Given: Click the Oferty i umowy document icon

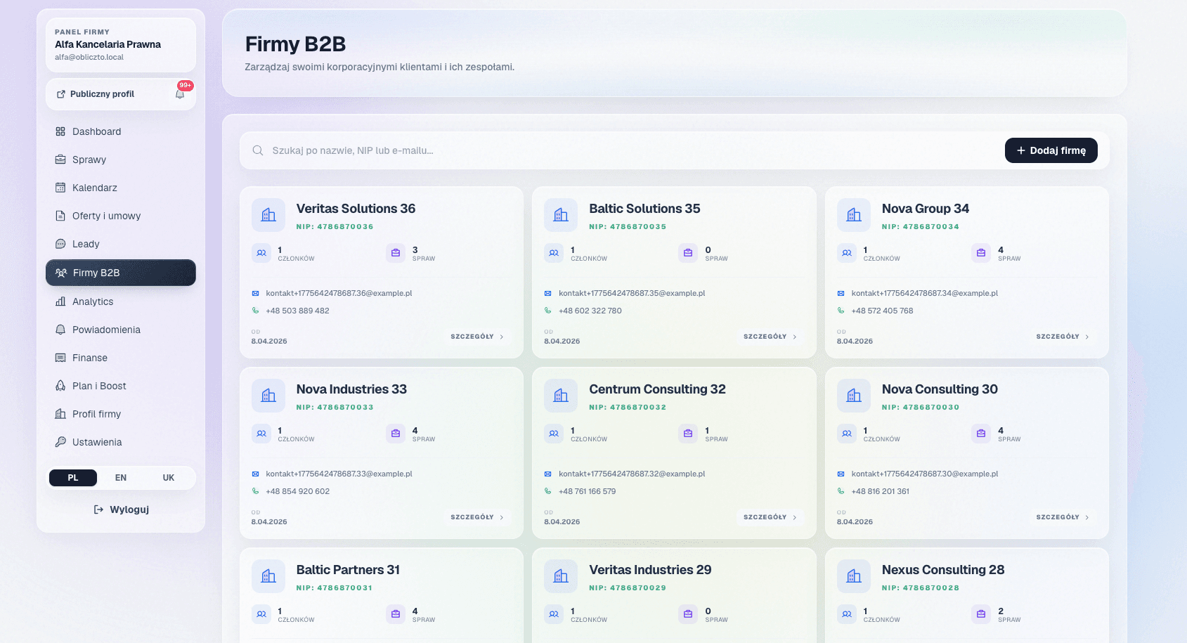Looking at the screenshot, I should tap(61, 216).
